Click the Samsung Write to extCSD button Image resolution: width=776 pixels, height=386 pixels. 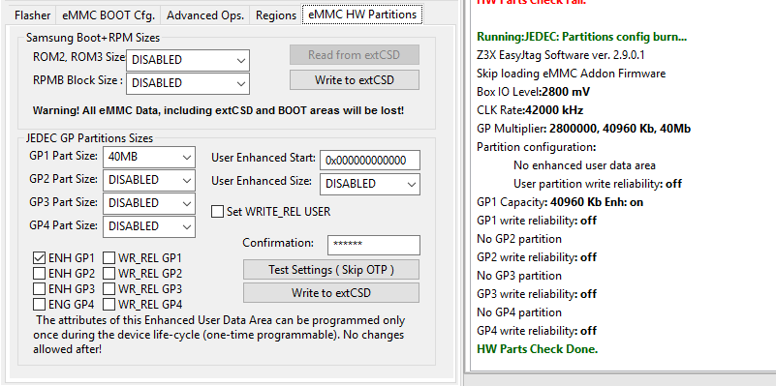[x=355, y=79]
